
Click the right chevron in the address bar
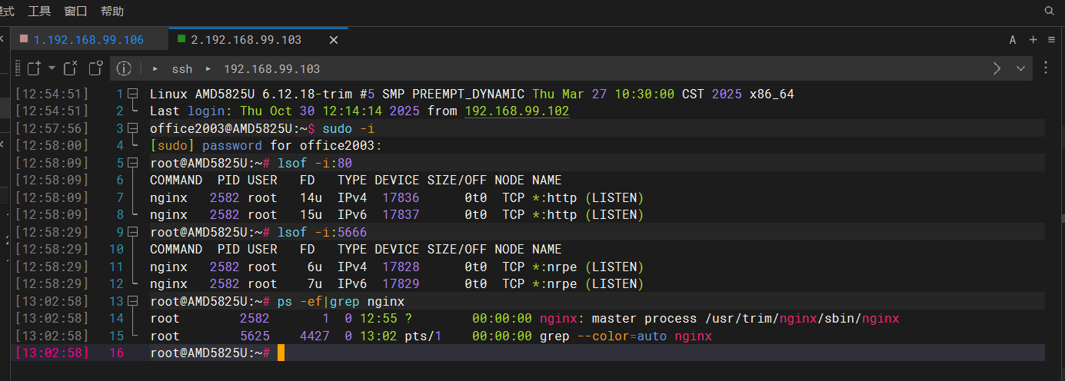(x=997, y=68)
